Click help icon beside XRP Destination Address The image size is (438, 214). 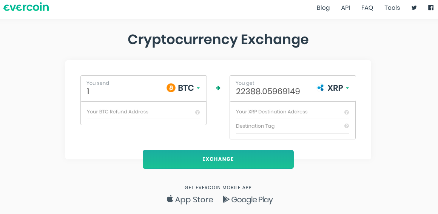click(347, 112)
